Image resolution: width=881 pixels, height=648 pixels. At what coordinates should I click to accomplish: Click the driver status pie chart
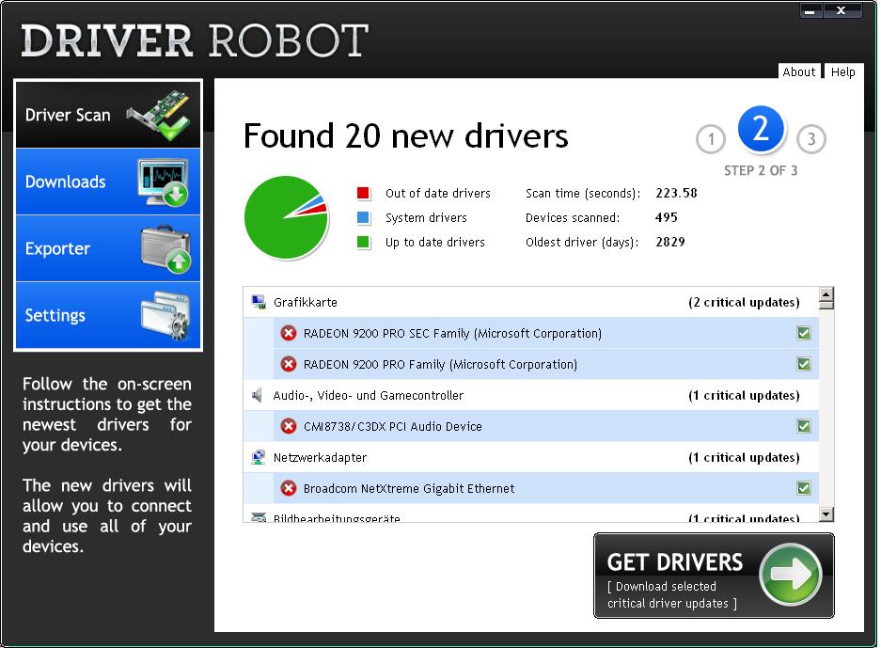(285, 217)
